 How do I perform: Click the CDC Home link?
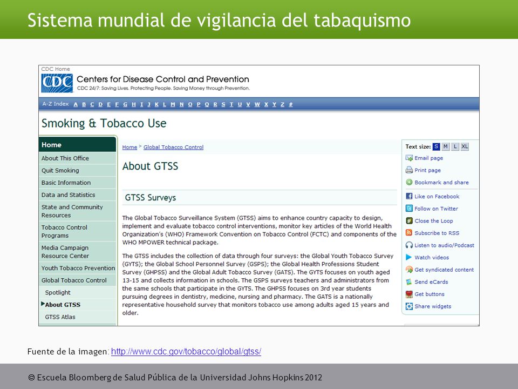(x=56, y=69)
